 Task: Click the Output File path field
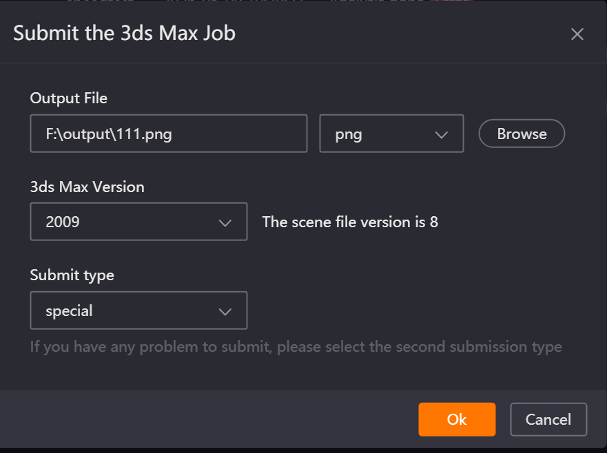[x=169, y=134]
